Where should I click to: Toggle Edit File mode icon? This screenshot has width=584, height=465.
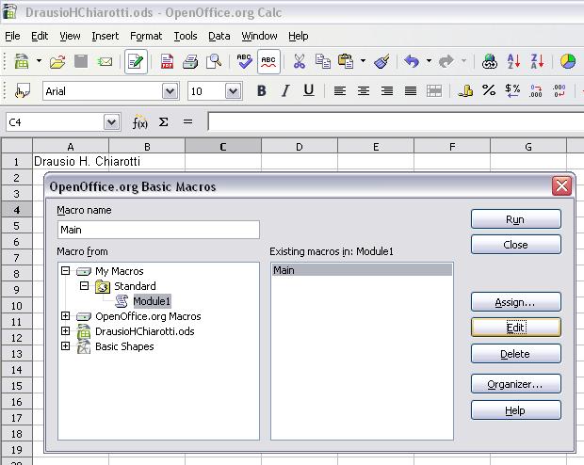136,61
